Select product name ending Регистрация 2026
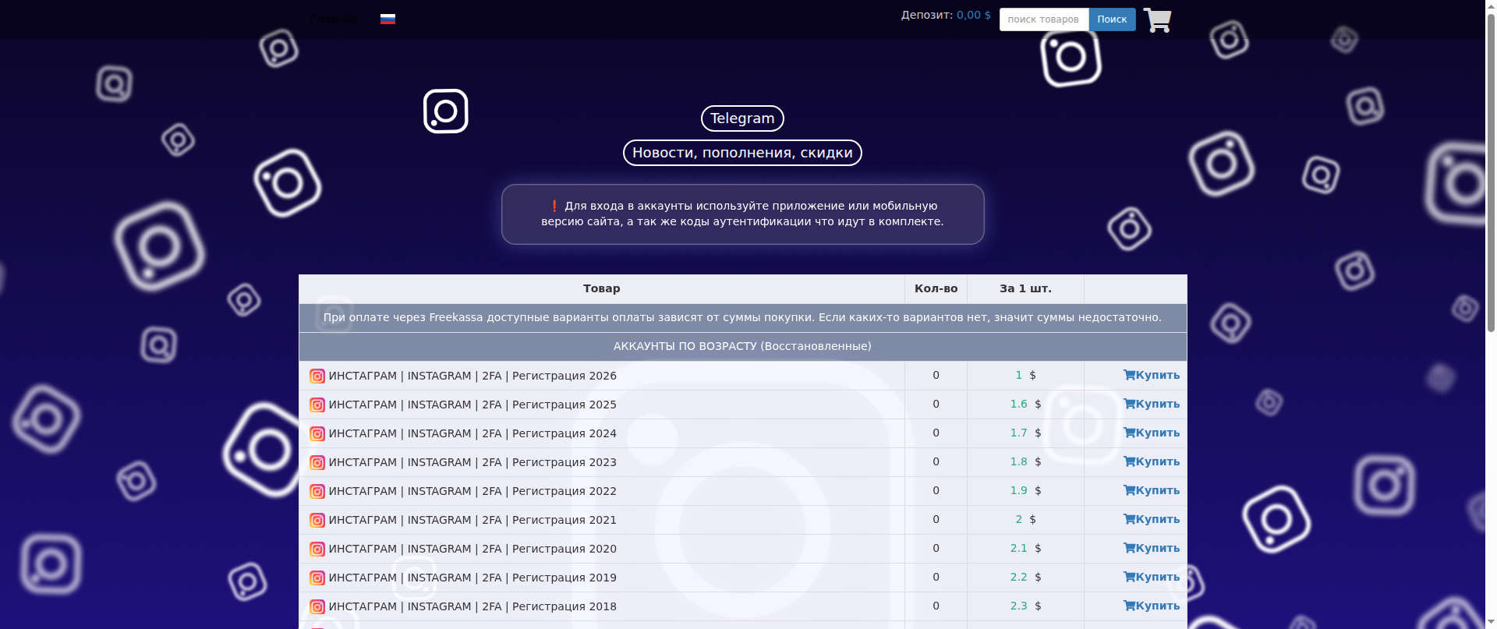The image size is (1497, 629). click(472, 376)
